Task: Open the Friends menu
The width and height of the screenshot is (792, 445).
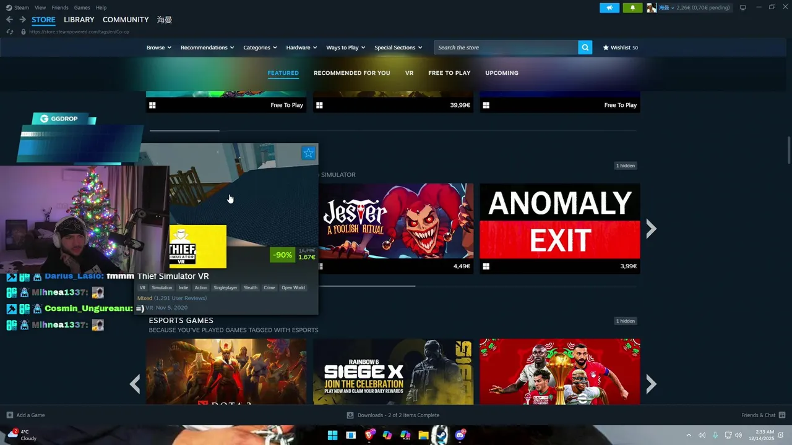Action: coord(60,7)
